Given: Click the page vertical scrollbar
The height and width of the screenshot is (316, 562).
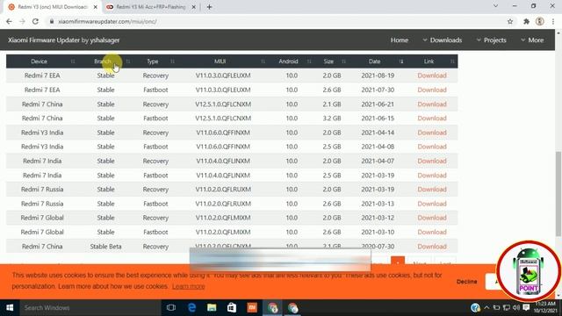Looking at the screenshot, I should coord(558,193).
